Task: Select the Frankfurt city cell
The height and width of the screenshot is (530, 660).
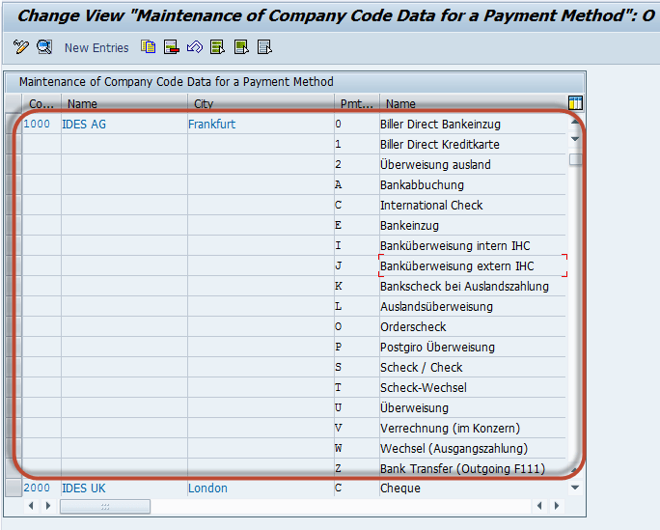Action: [x=211, y=125]
